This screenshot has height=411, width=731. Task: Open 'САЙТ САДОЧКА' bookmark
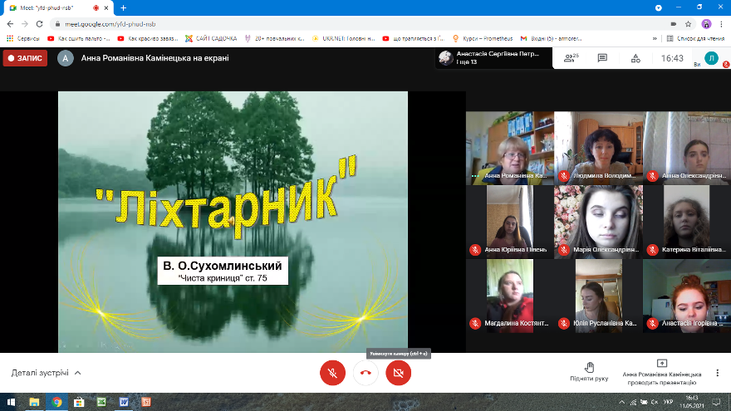pos(211,39)
